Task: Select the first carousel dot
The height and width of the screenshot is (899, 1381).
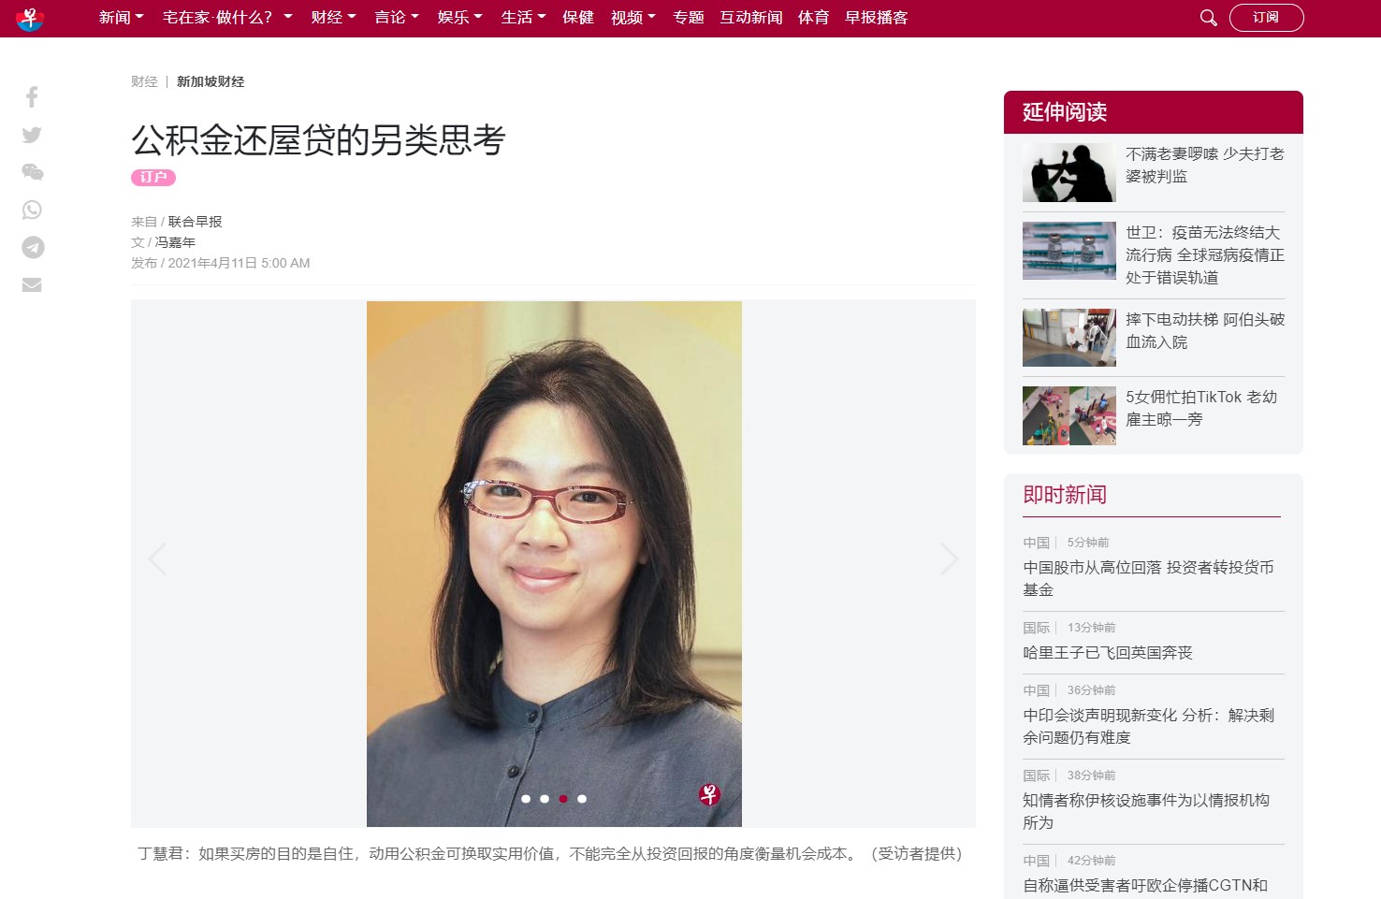Action: [526, 799]
